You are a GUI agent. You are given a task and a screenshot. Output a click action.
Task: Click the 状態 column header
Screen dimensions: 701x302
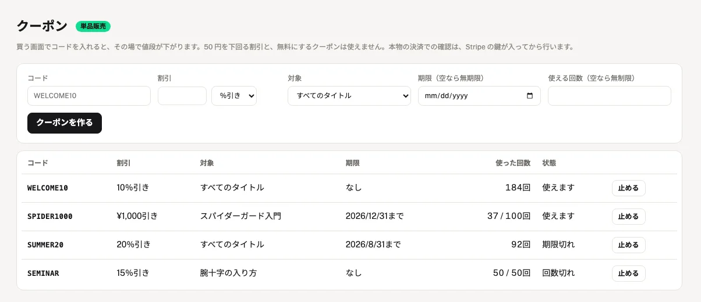click(549, 163)
